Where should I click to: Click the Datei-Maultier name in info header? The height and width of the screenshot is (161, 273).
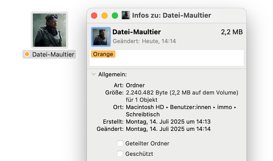click(137, 32)
